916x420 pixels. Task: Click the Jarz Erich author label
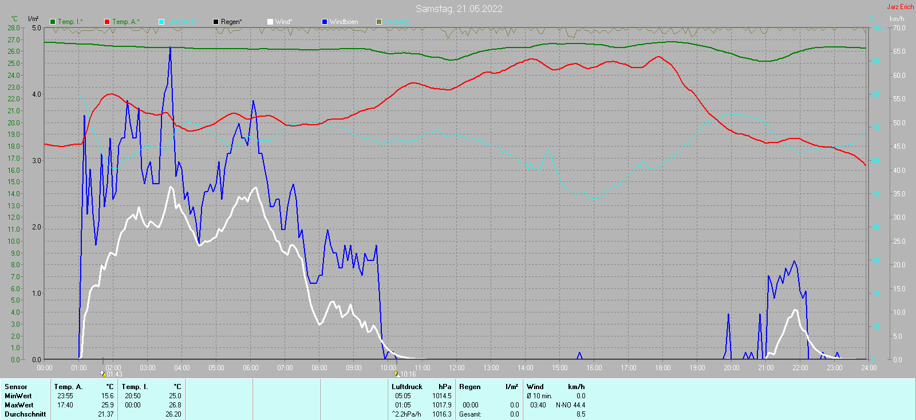900,7
